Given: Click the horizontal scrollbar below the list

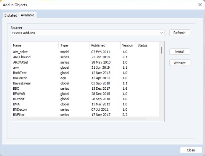Looking at the screenshot, I should [81, 119].
